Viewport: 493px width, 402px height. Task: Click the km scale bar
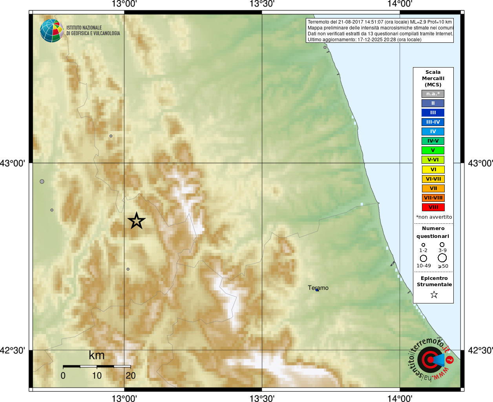(x=97, y=366)
